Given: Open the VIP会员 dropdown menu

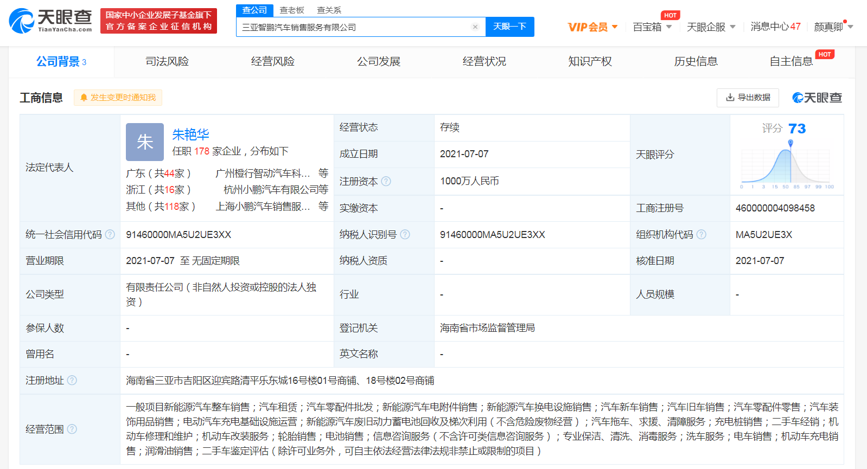Looking at the screenshot, I should (592, 27).
